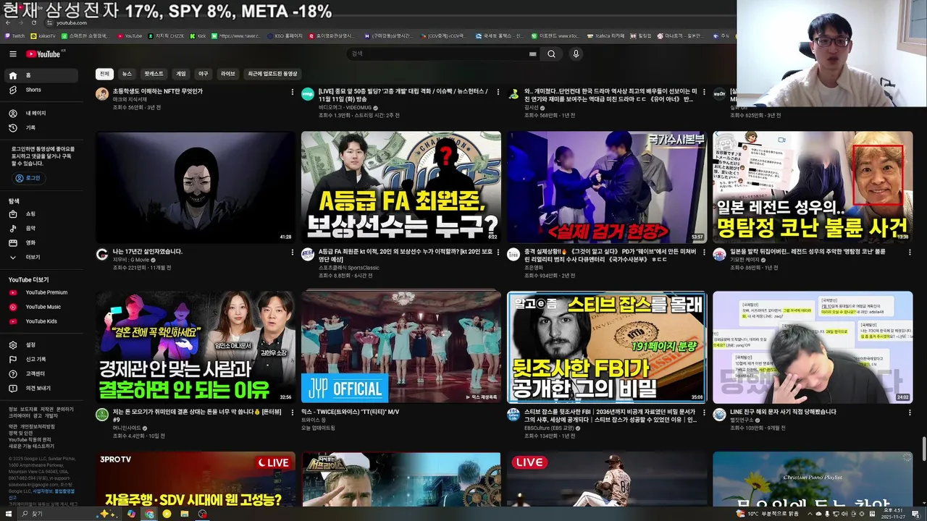Screen dimensions: 927x521
Task: Open 기록 history in the sidebar
Action: pyautogui.click(x=41, y=128)
